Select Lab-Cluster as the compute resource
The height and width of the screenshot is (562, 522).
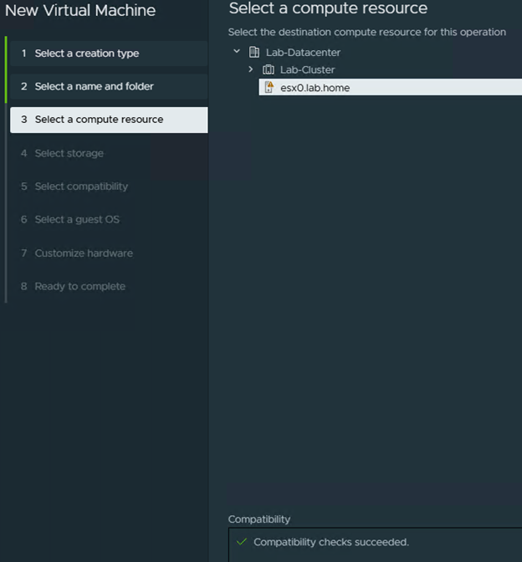point(307,69)
